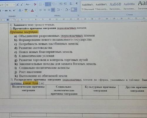Apply the text highlight color marker
Viewport: 147px width, 118px height.
pos(26,10)
